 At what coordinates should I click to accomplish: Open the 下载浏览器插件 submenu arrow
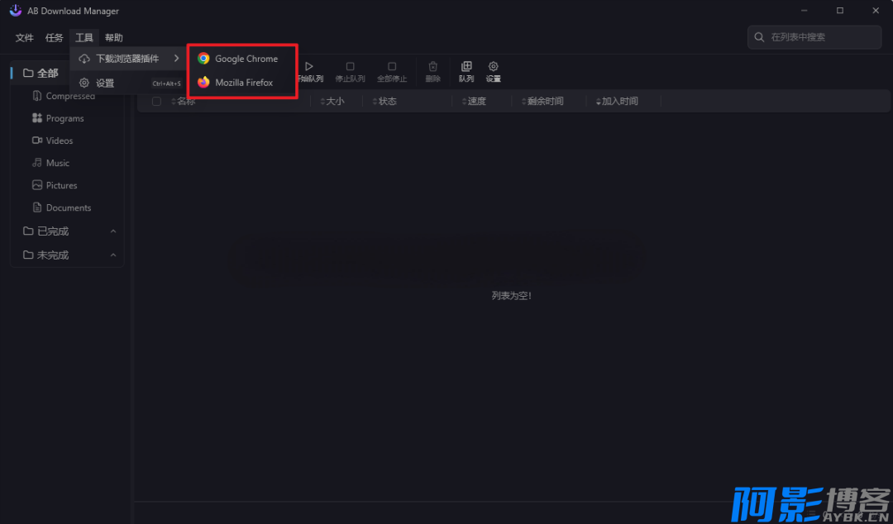pos(177,58)
